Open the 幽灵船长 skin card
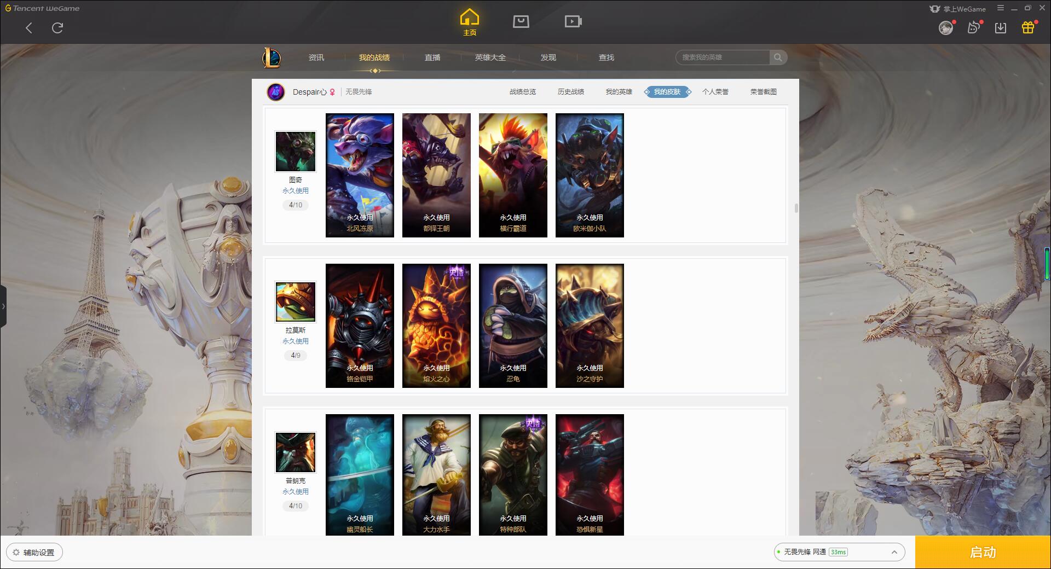1051x569 pixels. tap(360, 475)
